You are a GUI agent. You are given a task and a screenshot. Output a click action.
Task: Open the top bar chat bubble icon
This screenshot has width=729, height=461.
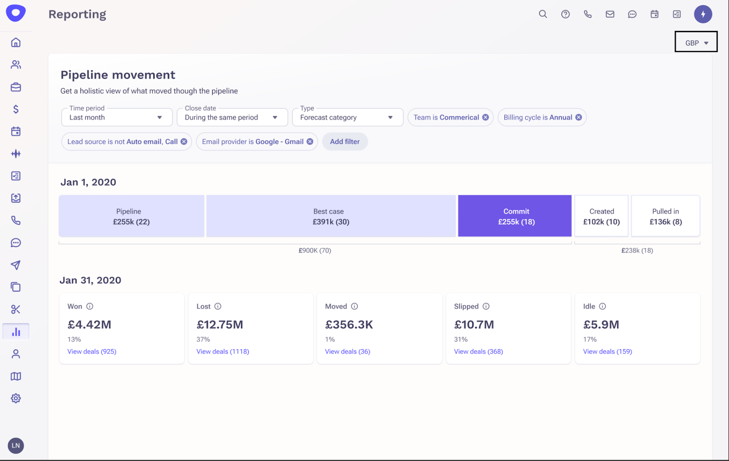632,14
